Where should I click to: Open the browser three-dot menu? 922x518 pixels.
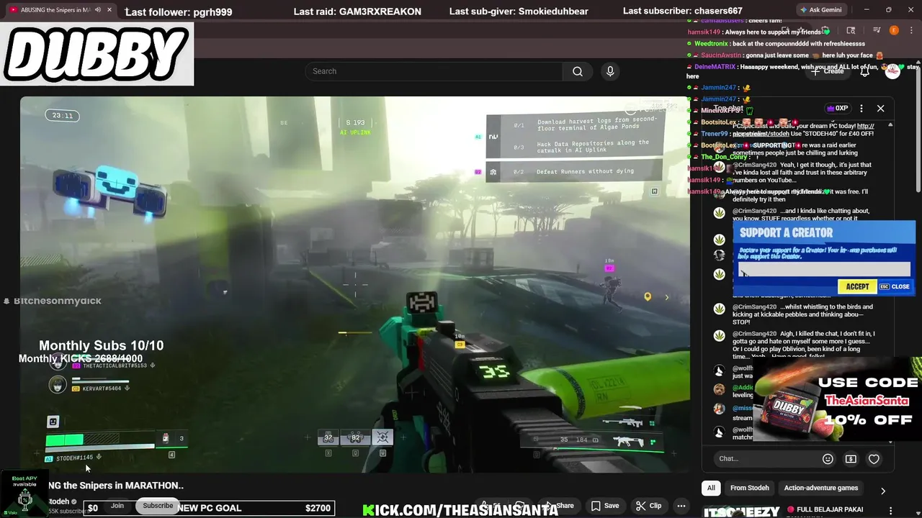point(910,30)
